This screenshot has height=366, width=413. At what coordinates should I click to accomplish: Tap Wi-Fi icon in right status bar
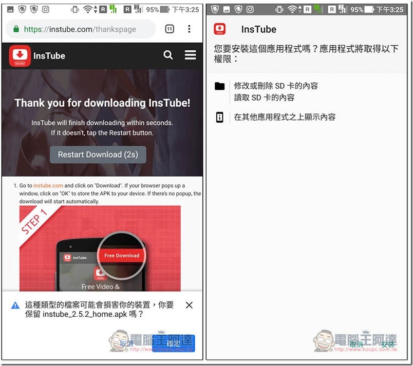[292, 10]
